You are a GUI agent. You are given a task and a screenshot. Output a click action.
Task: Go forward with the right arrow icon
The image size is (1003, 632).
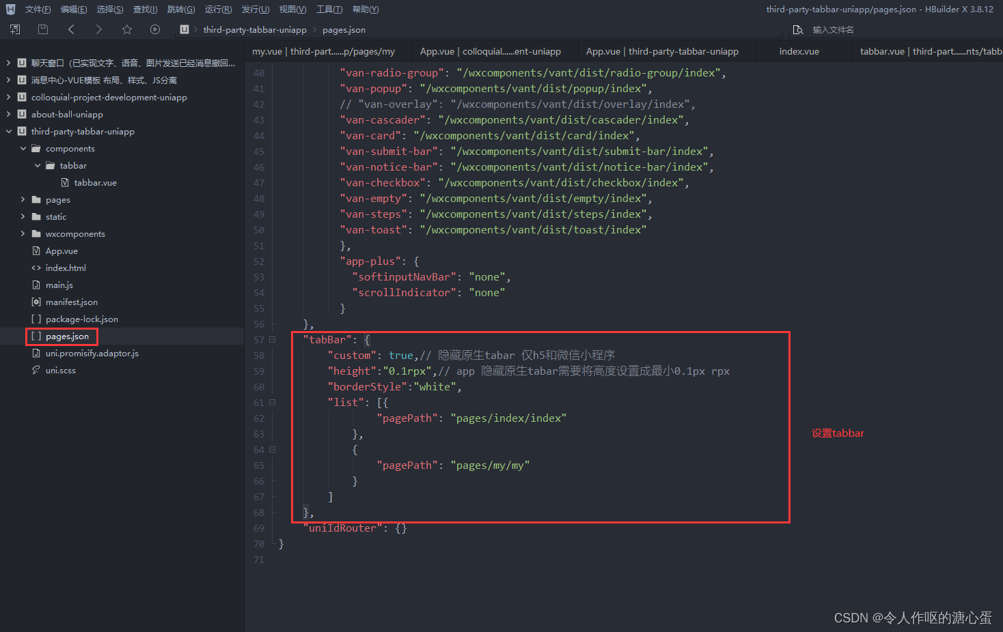pos(99,29)
